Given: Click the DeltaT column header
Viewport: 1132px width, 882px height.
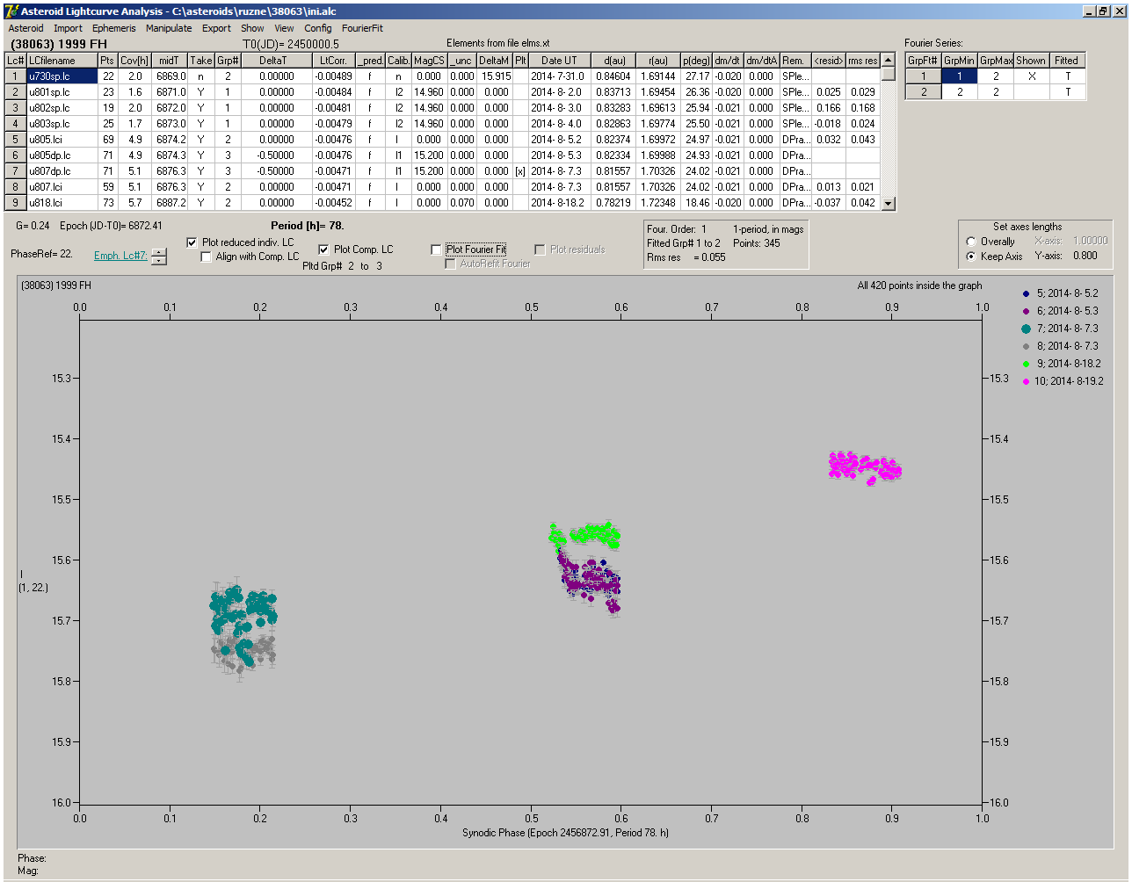Looking at the screenshot, I should pos(272,61).
